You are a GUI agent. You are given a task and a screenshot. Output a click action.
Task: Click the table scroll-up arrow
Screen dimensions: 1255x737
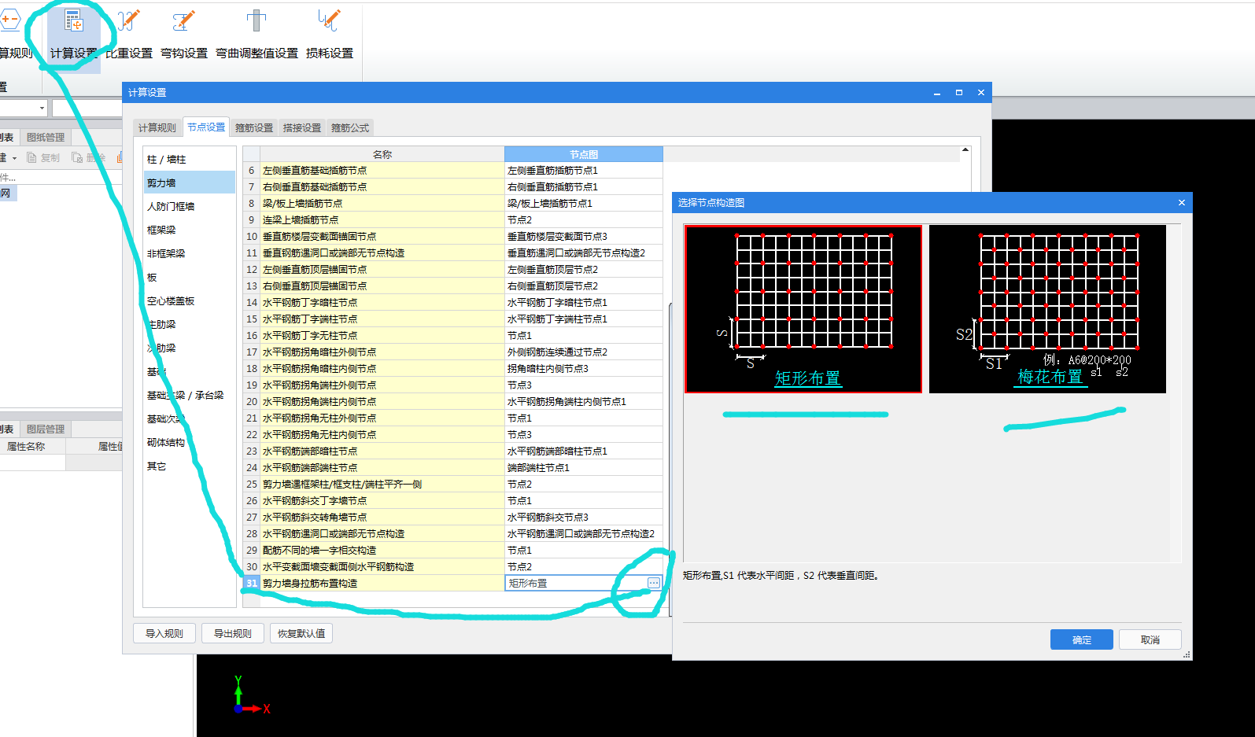[965, 149]
